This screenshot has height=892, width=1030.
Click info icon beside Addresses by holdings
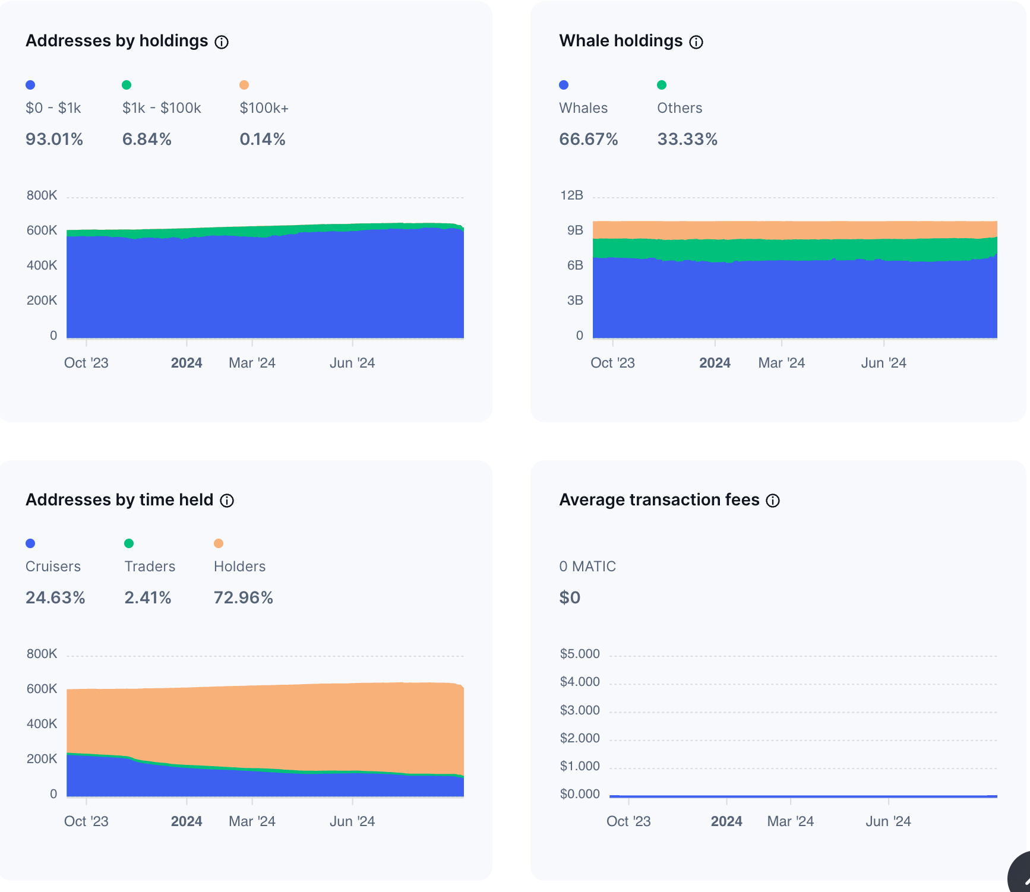click(x=222, y=42)
